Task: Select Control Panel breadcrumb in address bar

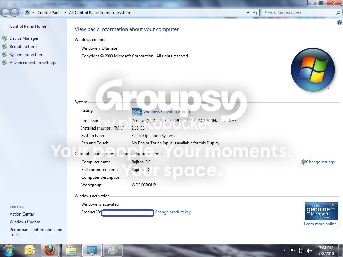Action: pyautogui.click(x=49, y=13)
